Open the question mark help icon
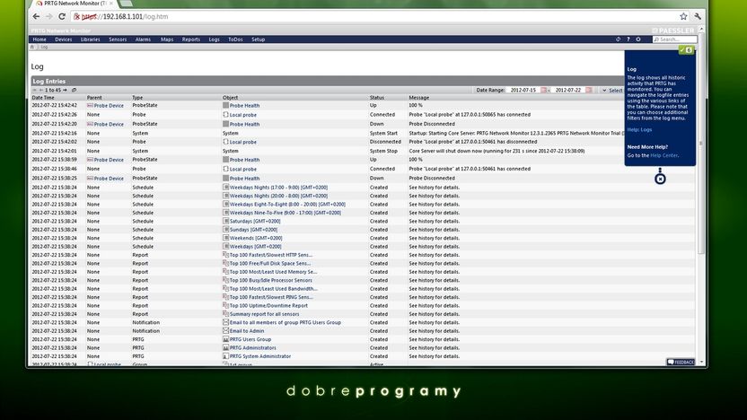Screen dimensions: 747x420 click(628, 39)
